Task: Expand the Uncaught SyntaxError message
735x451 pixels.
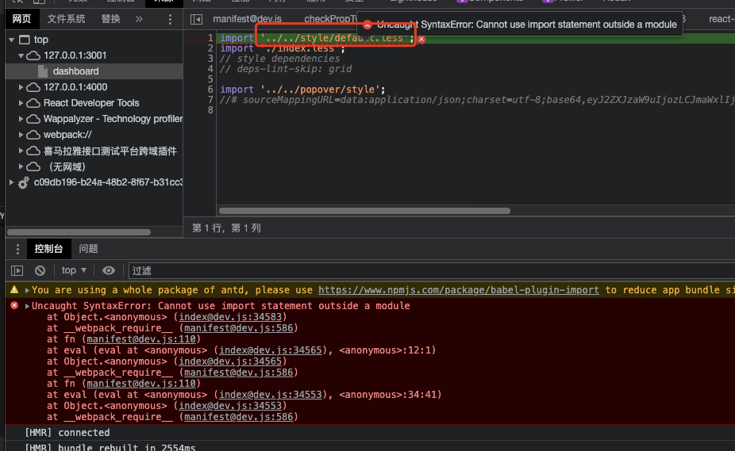Action: click(27, 306)
